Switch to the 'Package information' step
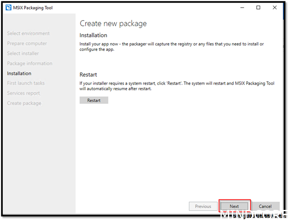Screen dimensions: 289x220 [30, 64]
